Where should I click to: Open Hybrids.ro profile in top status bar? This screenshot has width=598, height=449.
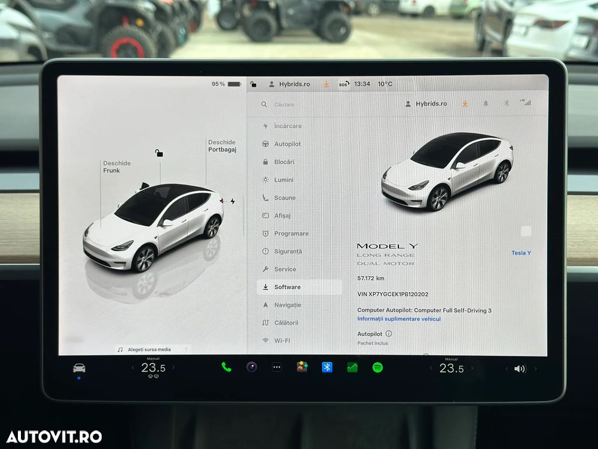289,84
